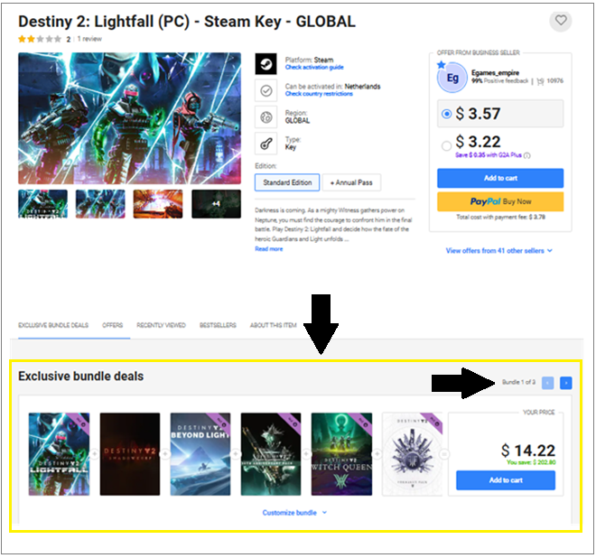This screenshot has height=558, width=596.
Task: Switch to the Offers tab
Action: point(113,325)
